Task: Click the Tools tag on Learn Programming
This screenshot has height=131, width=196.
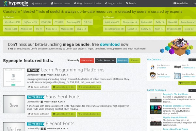Action: pyautogui.click(x=33, y=70)
